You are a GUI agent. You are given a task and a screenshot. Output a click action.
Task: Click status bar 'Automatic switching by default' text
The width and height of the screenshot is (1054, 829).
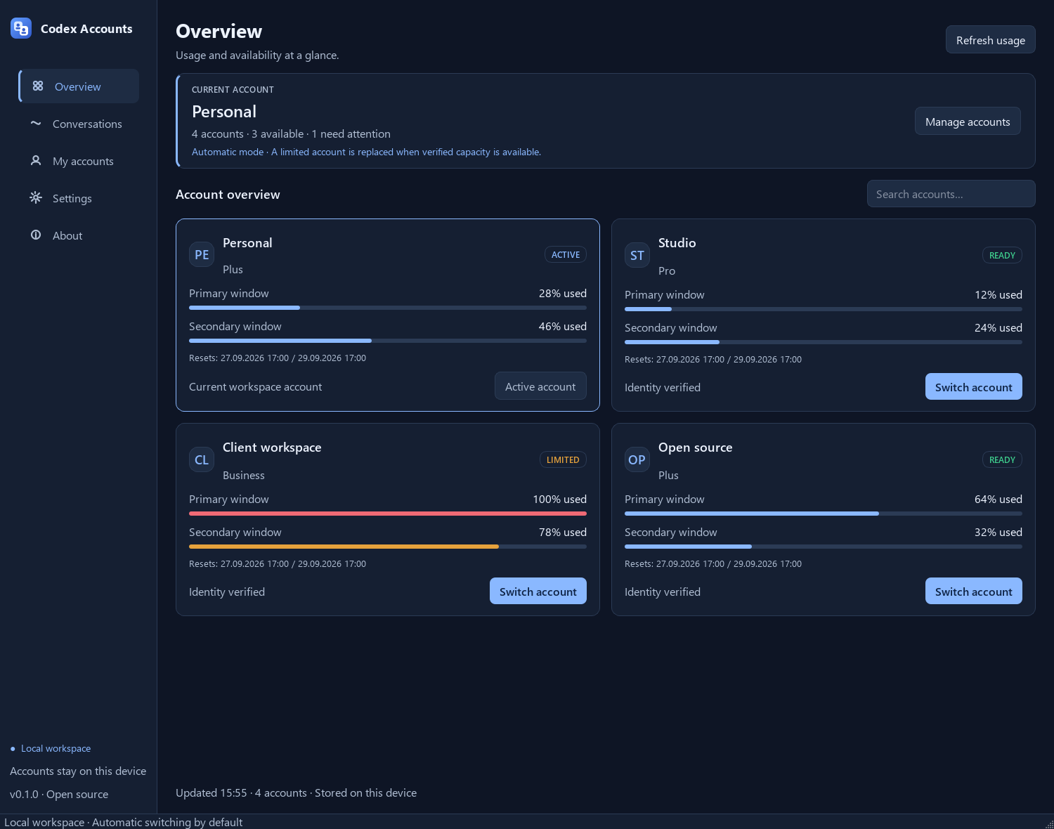(167, 822)
